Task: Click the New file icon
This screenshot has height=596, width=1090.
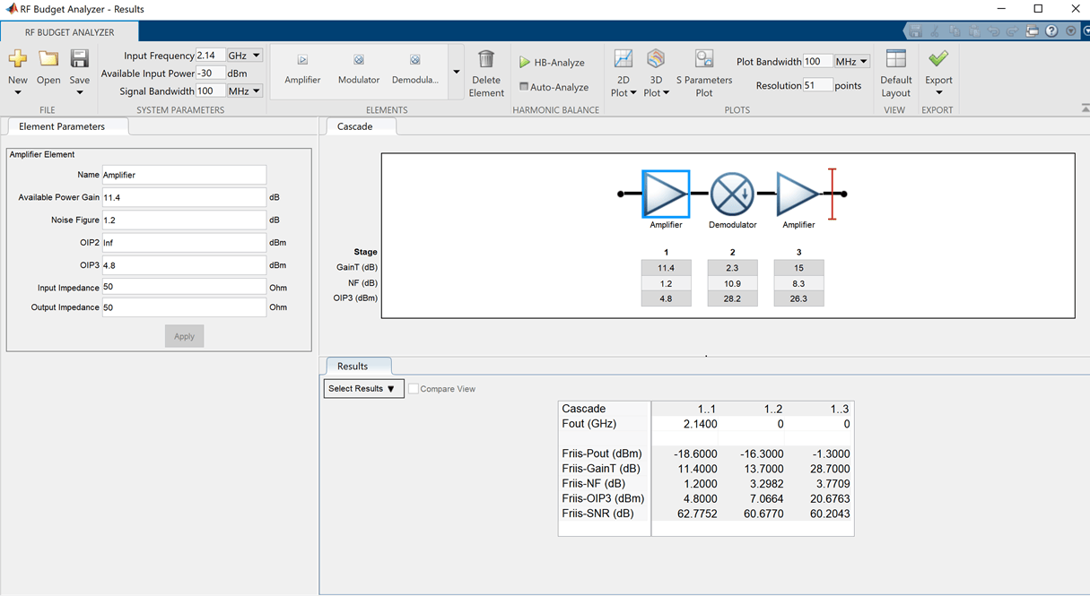Action: (17, 59)
